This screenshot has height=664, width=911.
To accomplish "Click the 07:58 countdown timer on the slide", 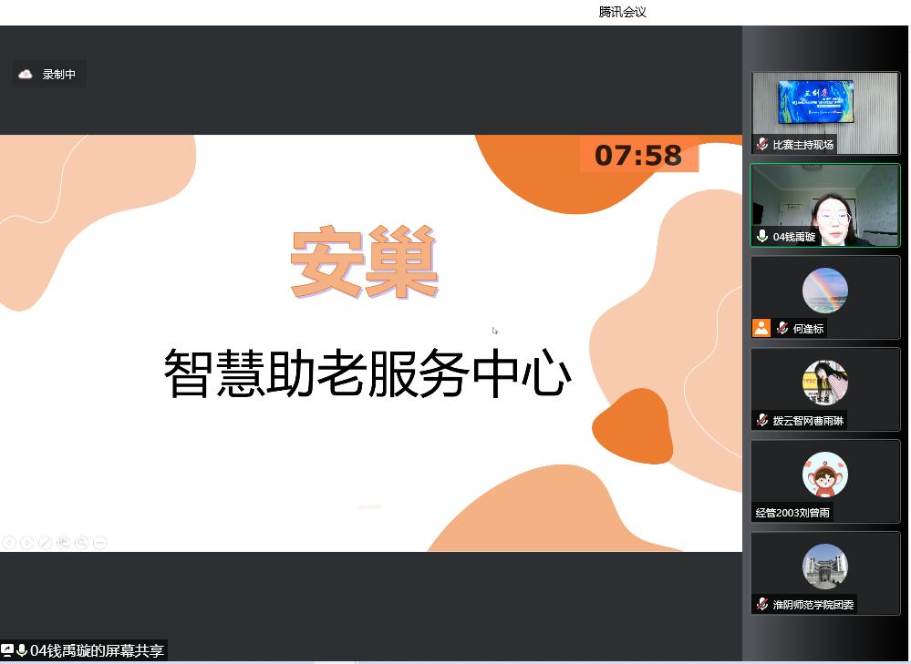I will [x=638, y=155].
